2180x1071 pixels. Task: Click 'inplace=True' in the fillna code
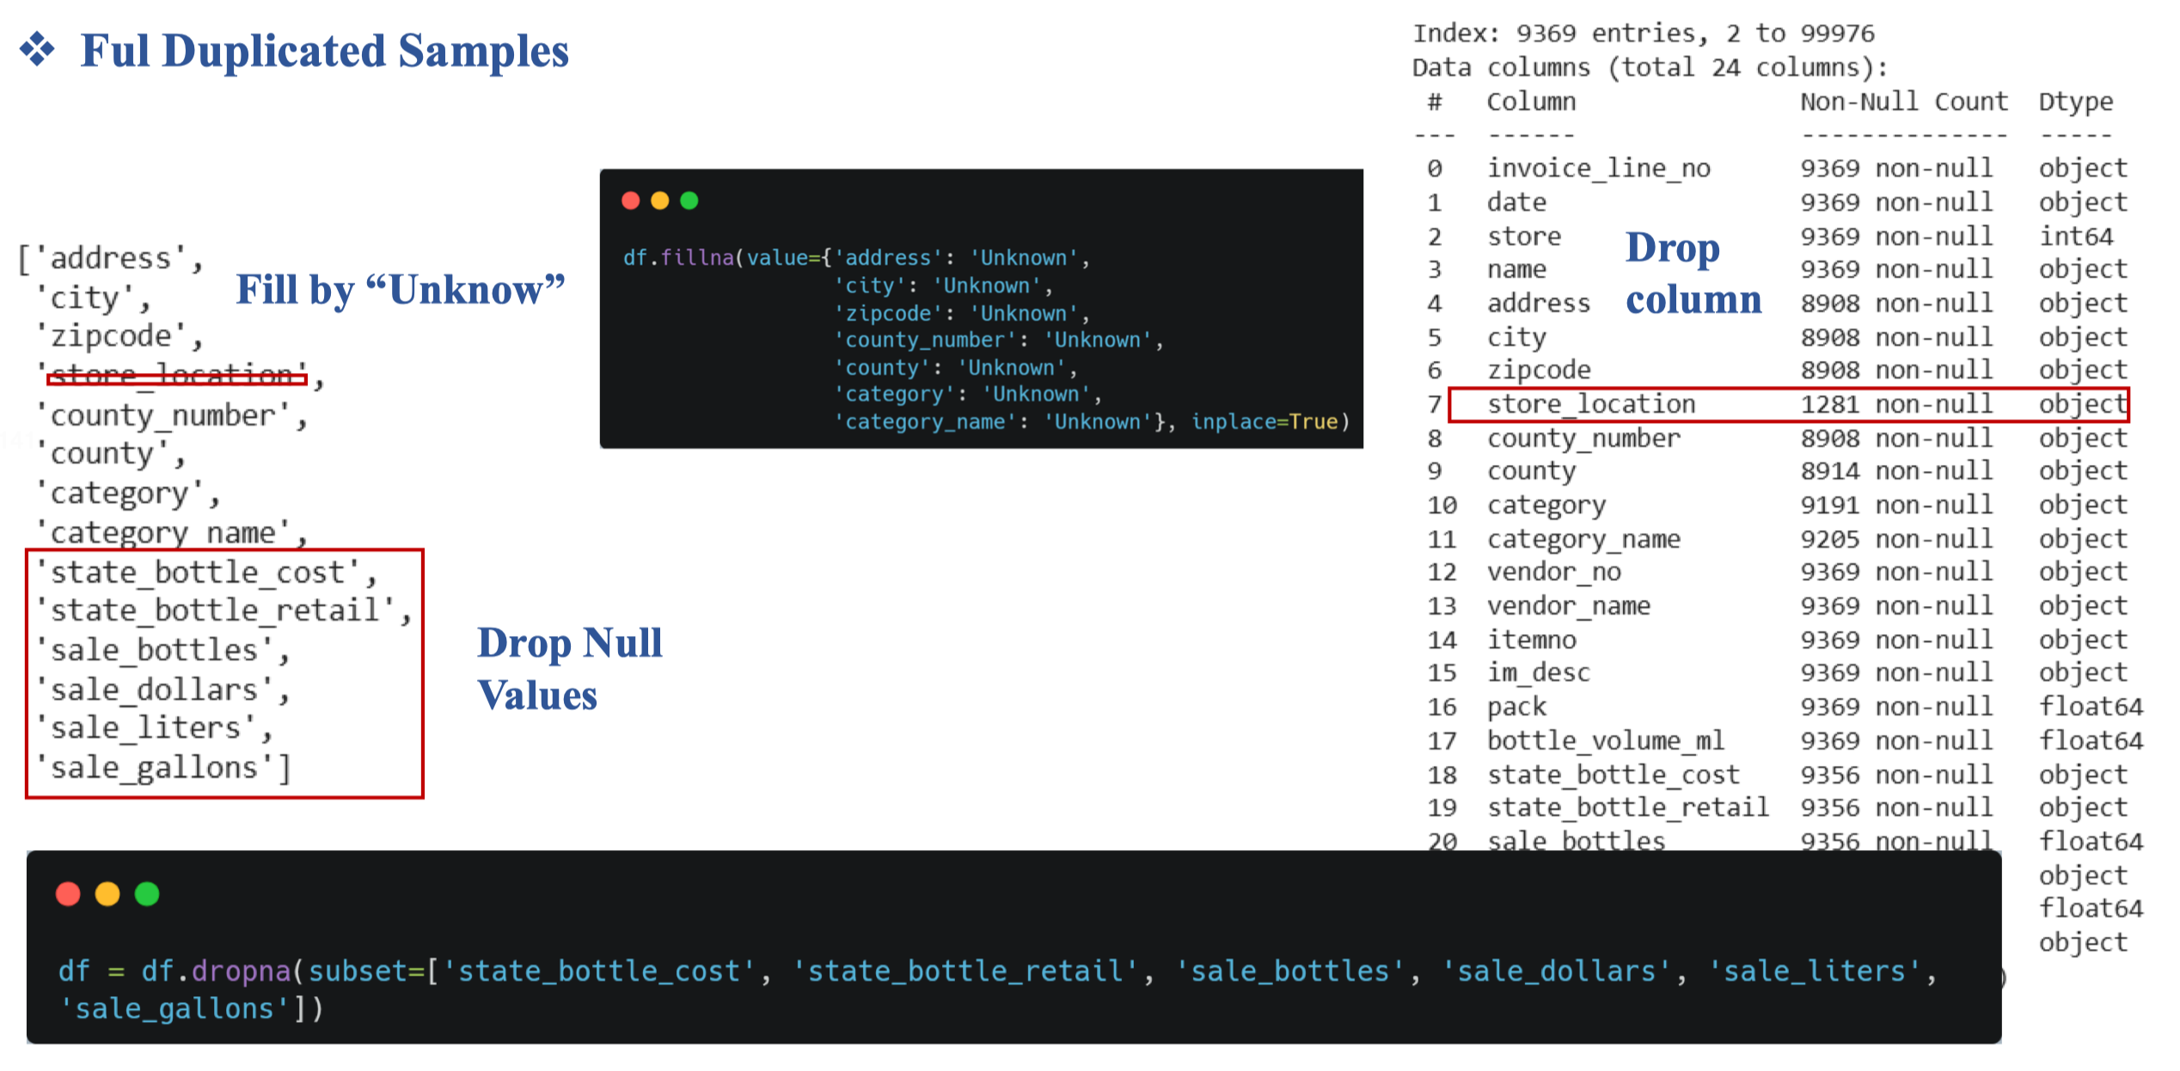click(x=1264, y=421)
